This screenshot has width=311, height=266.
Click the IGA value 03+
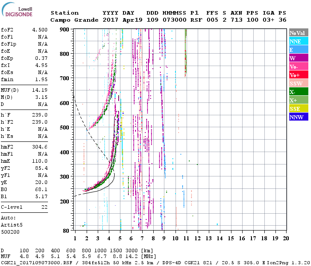pos(268,20)
